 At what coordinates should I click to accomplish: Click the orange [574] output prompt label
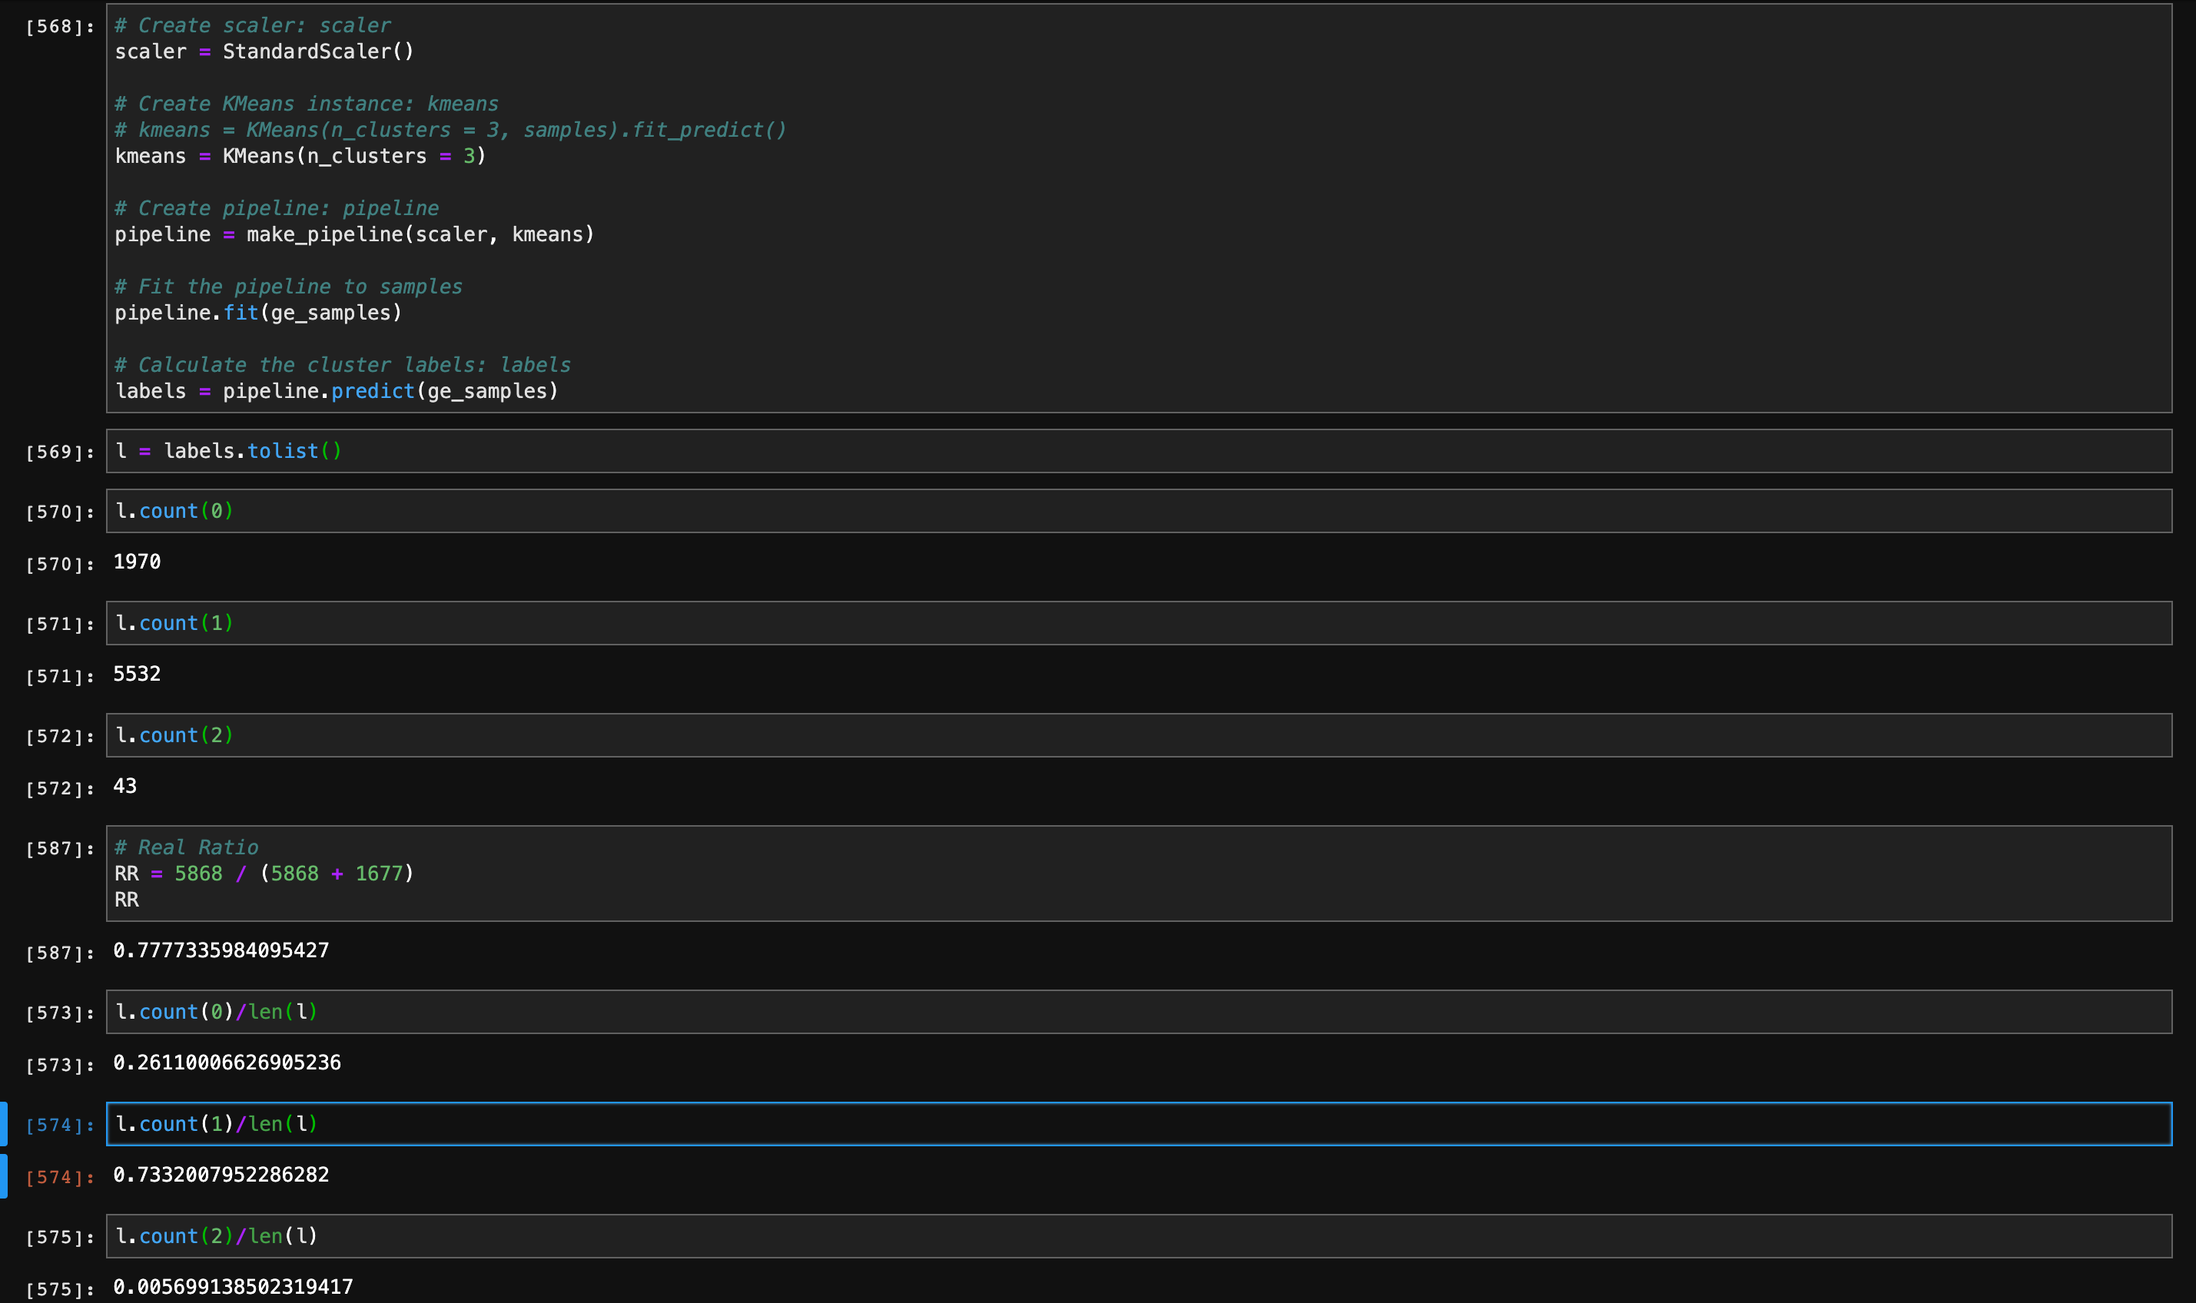point(60,1178)
